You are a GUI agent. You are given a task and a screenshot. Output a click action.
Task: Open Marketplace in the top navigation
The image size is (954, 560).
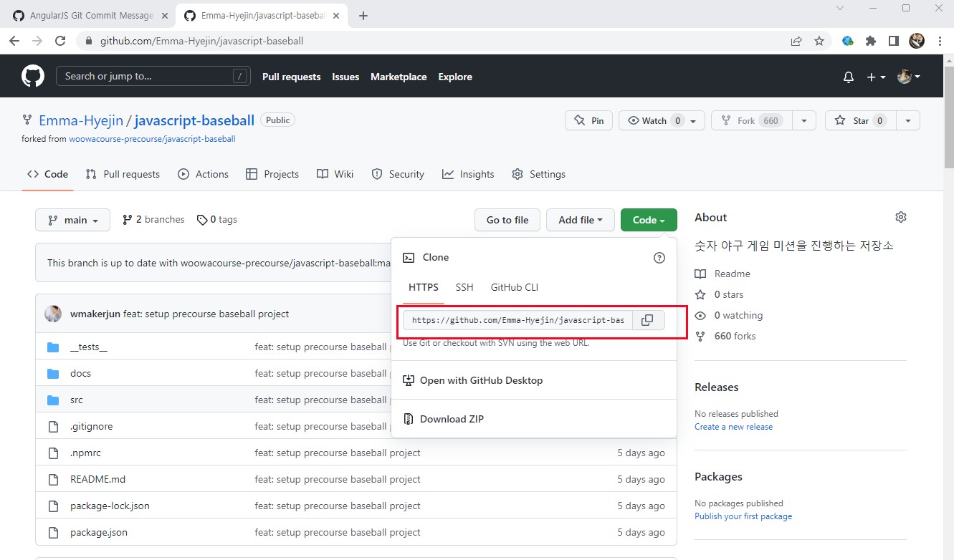point(399,77)
